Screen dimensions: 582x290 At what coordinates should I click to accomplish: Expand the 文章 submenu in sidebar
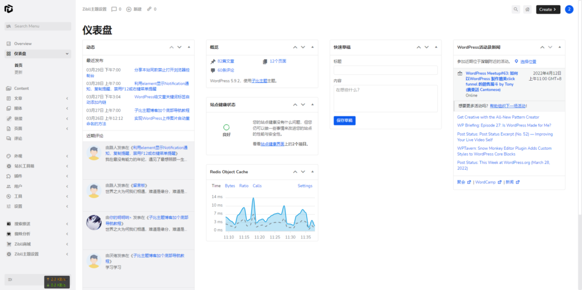coord(18,98)
